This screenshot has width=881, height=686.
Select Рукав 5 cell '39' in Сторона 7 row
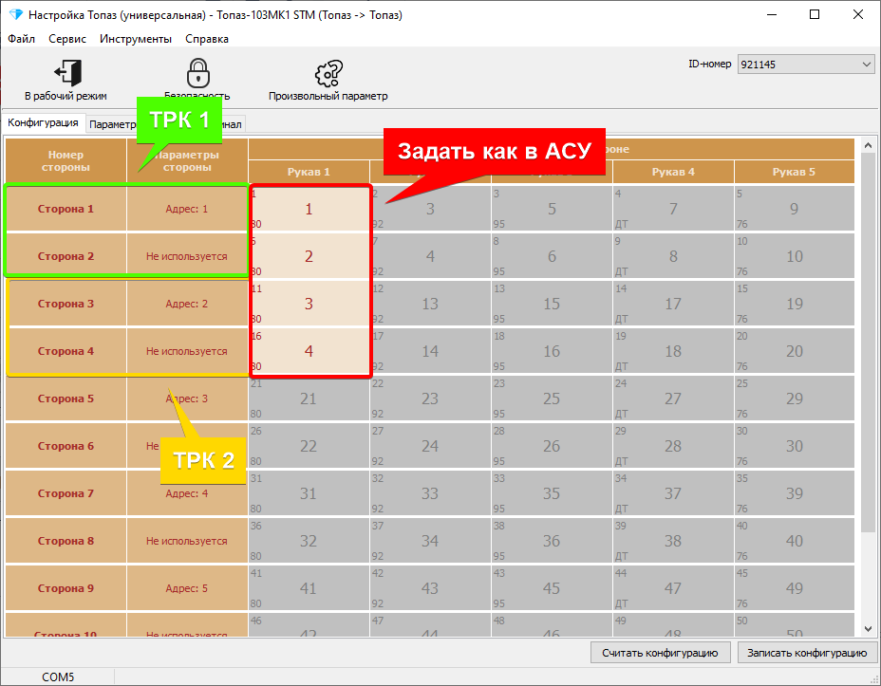tap(794, 493)
